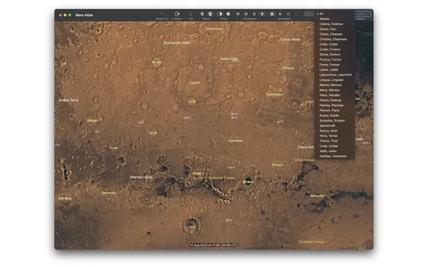This screenshot has width=428, height=267.
Task: Click the Lyot crater label
Action: pos(192,226)
